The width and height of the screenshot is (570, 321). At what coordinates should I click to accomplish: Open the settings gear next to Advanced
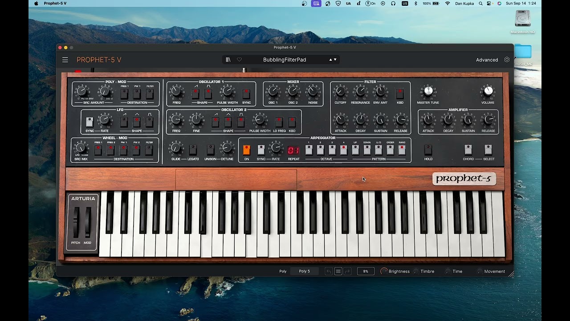pyautogui.click(x=507, y=60)
